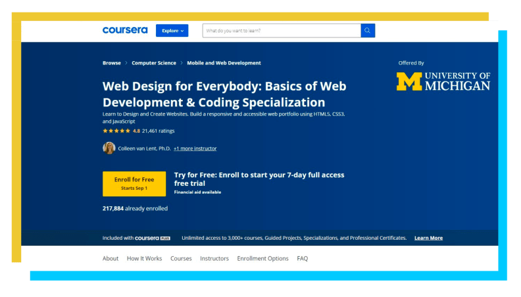The height and width of the screenshot is (297, 521).
Task: Switch to the Instructors tab
Action: click(x=214, y=258)
